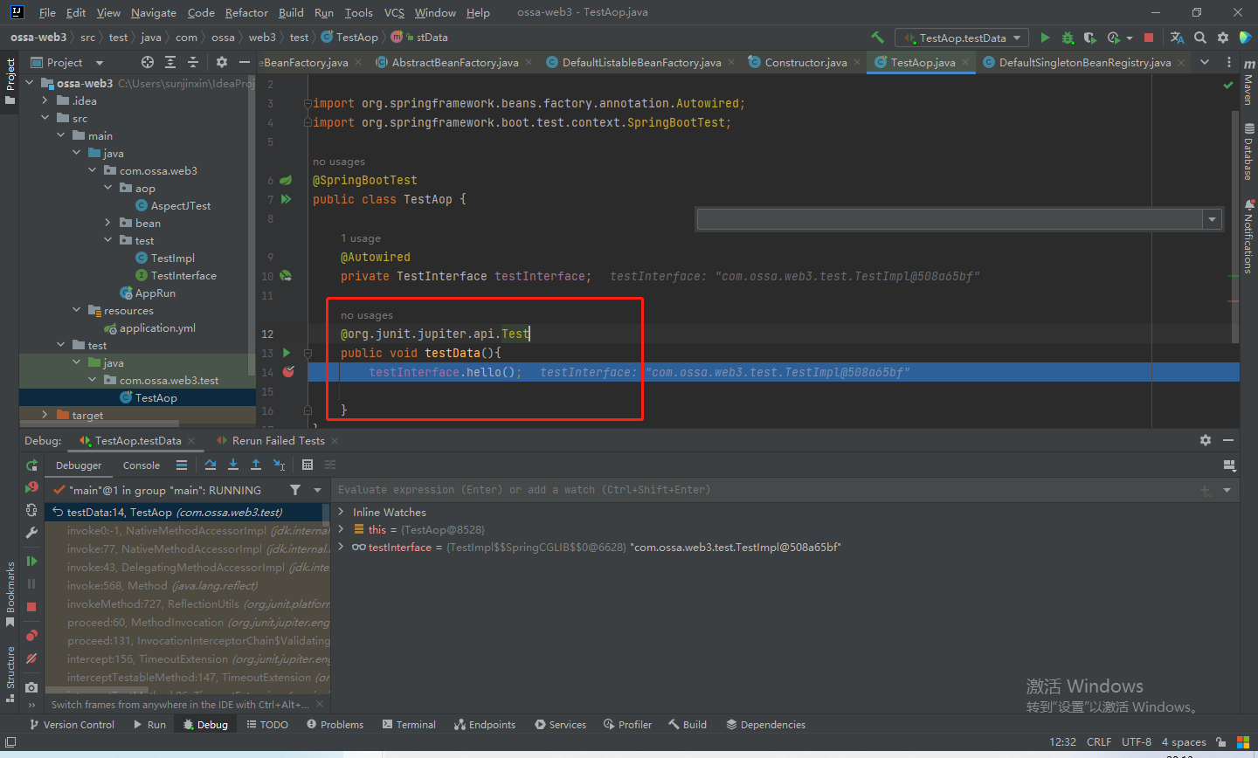The width and height of the screenshot is (1258, 758).
Task: Open the Maven side panel
Action: point(1248,84)
